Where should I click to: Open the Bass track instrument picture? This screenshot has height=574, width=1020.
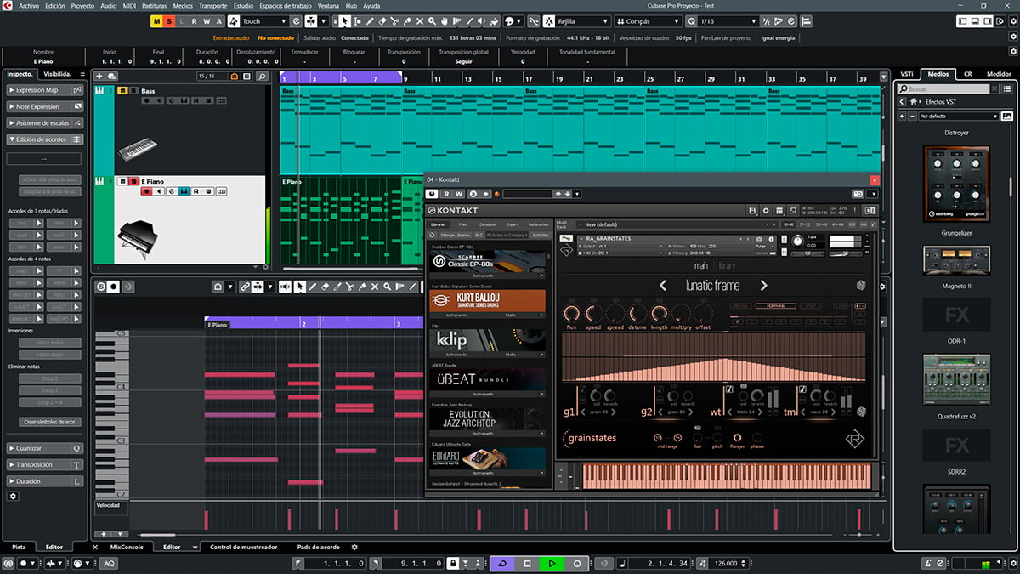coord(136,151)
